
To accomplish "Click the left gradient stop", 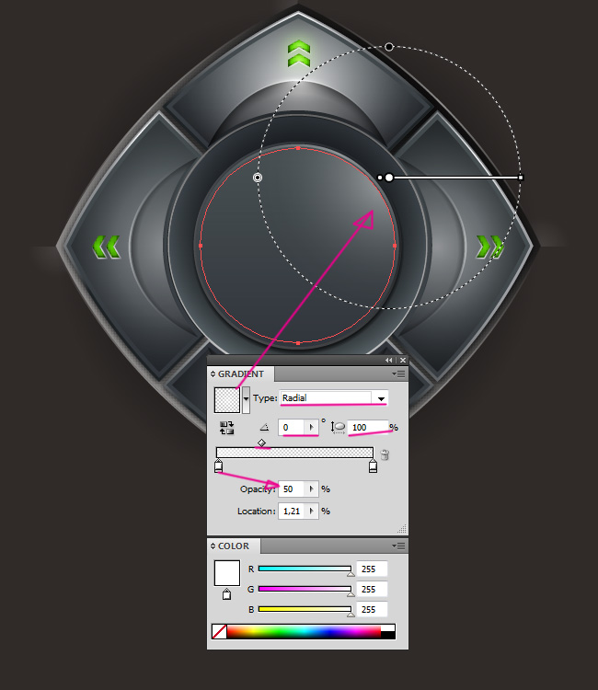I will 218,467.
